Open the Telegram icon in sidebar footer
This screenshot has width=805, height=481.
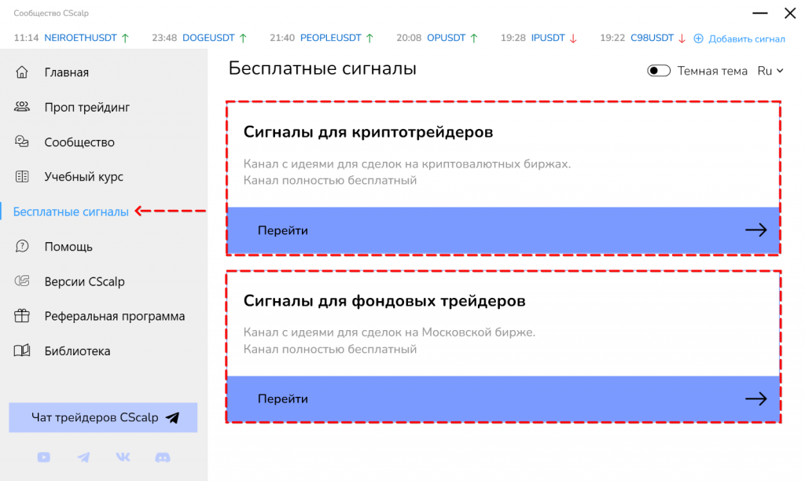(x=83, y=457)
